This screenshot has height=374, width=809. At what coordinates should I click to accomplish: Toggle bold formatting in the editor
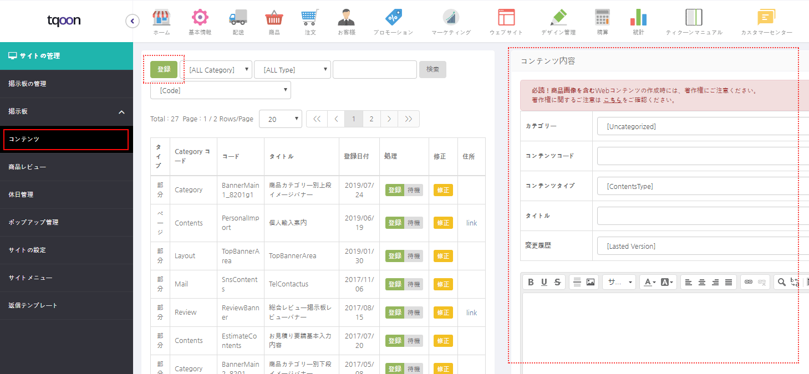(531, 282)
